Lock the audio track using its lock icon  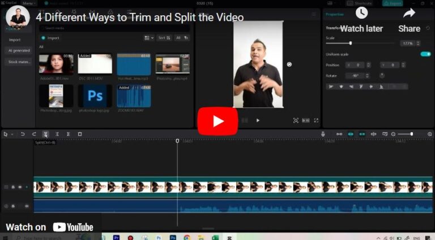(13, 206)
